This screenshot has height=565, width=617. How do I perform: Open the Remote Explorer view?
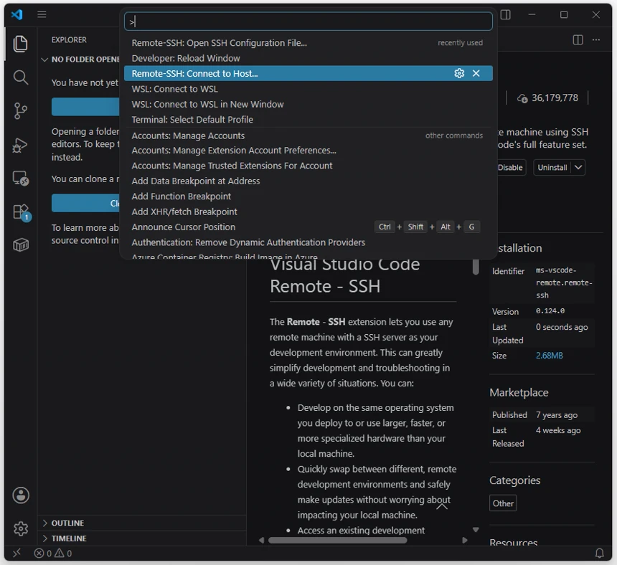pyautogui.click(x=21, y=178)
